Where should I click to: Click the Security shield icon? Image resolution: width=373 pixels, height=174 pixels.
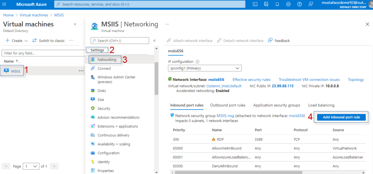(93, 108)
